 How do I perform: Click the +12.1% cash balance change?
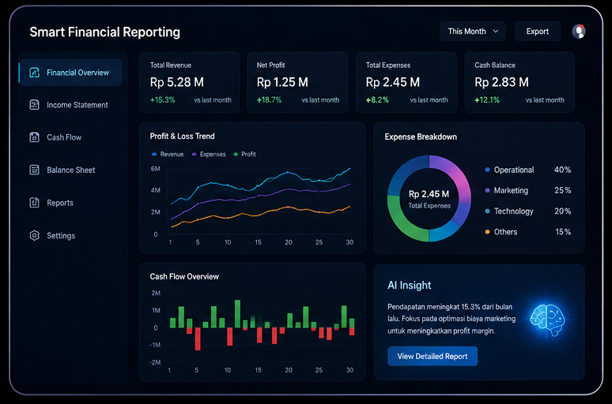(487, 100)
